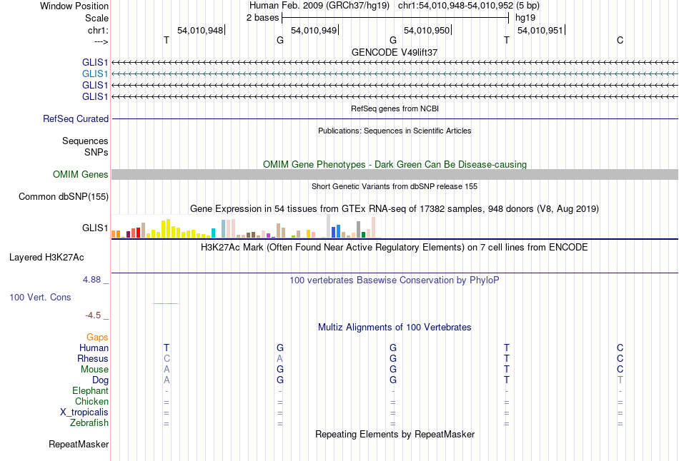Select the Mouse species label
This screenshot has height=461, width=679.
[x=94, y=370]
